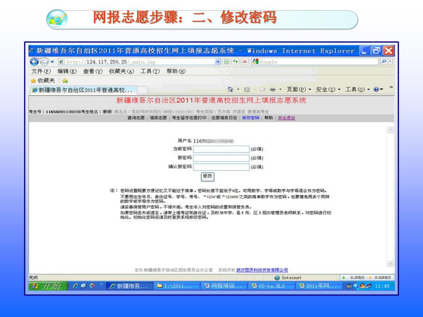
Task: Select the 新疆维吾尔自治区2011年普通高校 browser tab
Action: coord(83,90)
